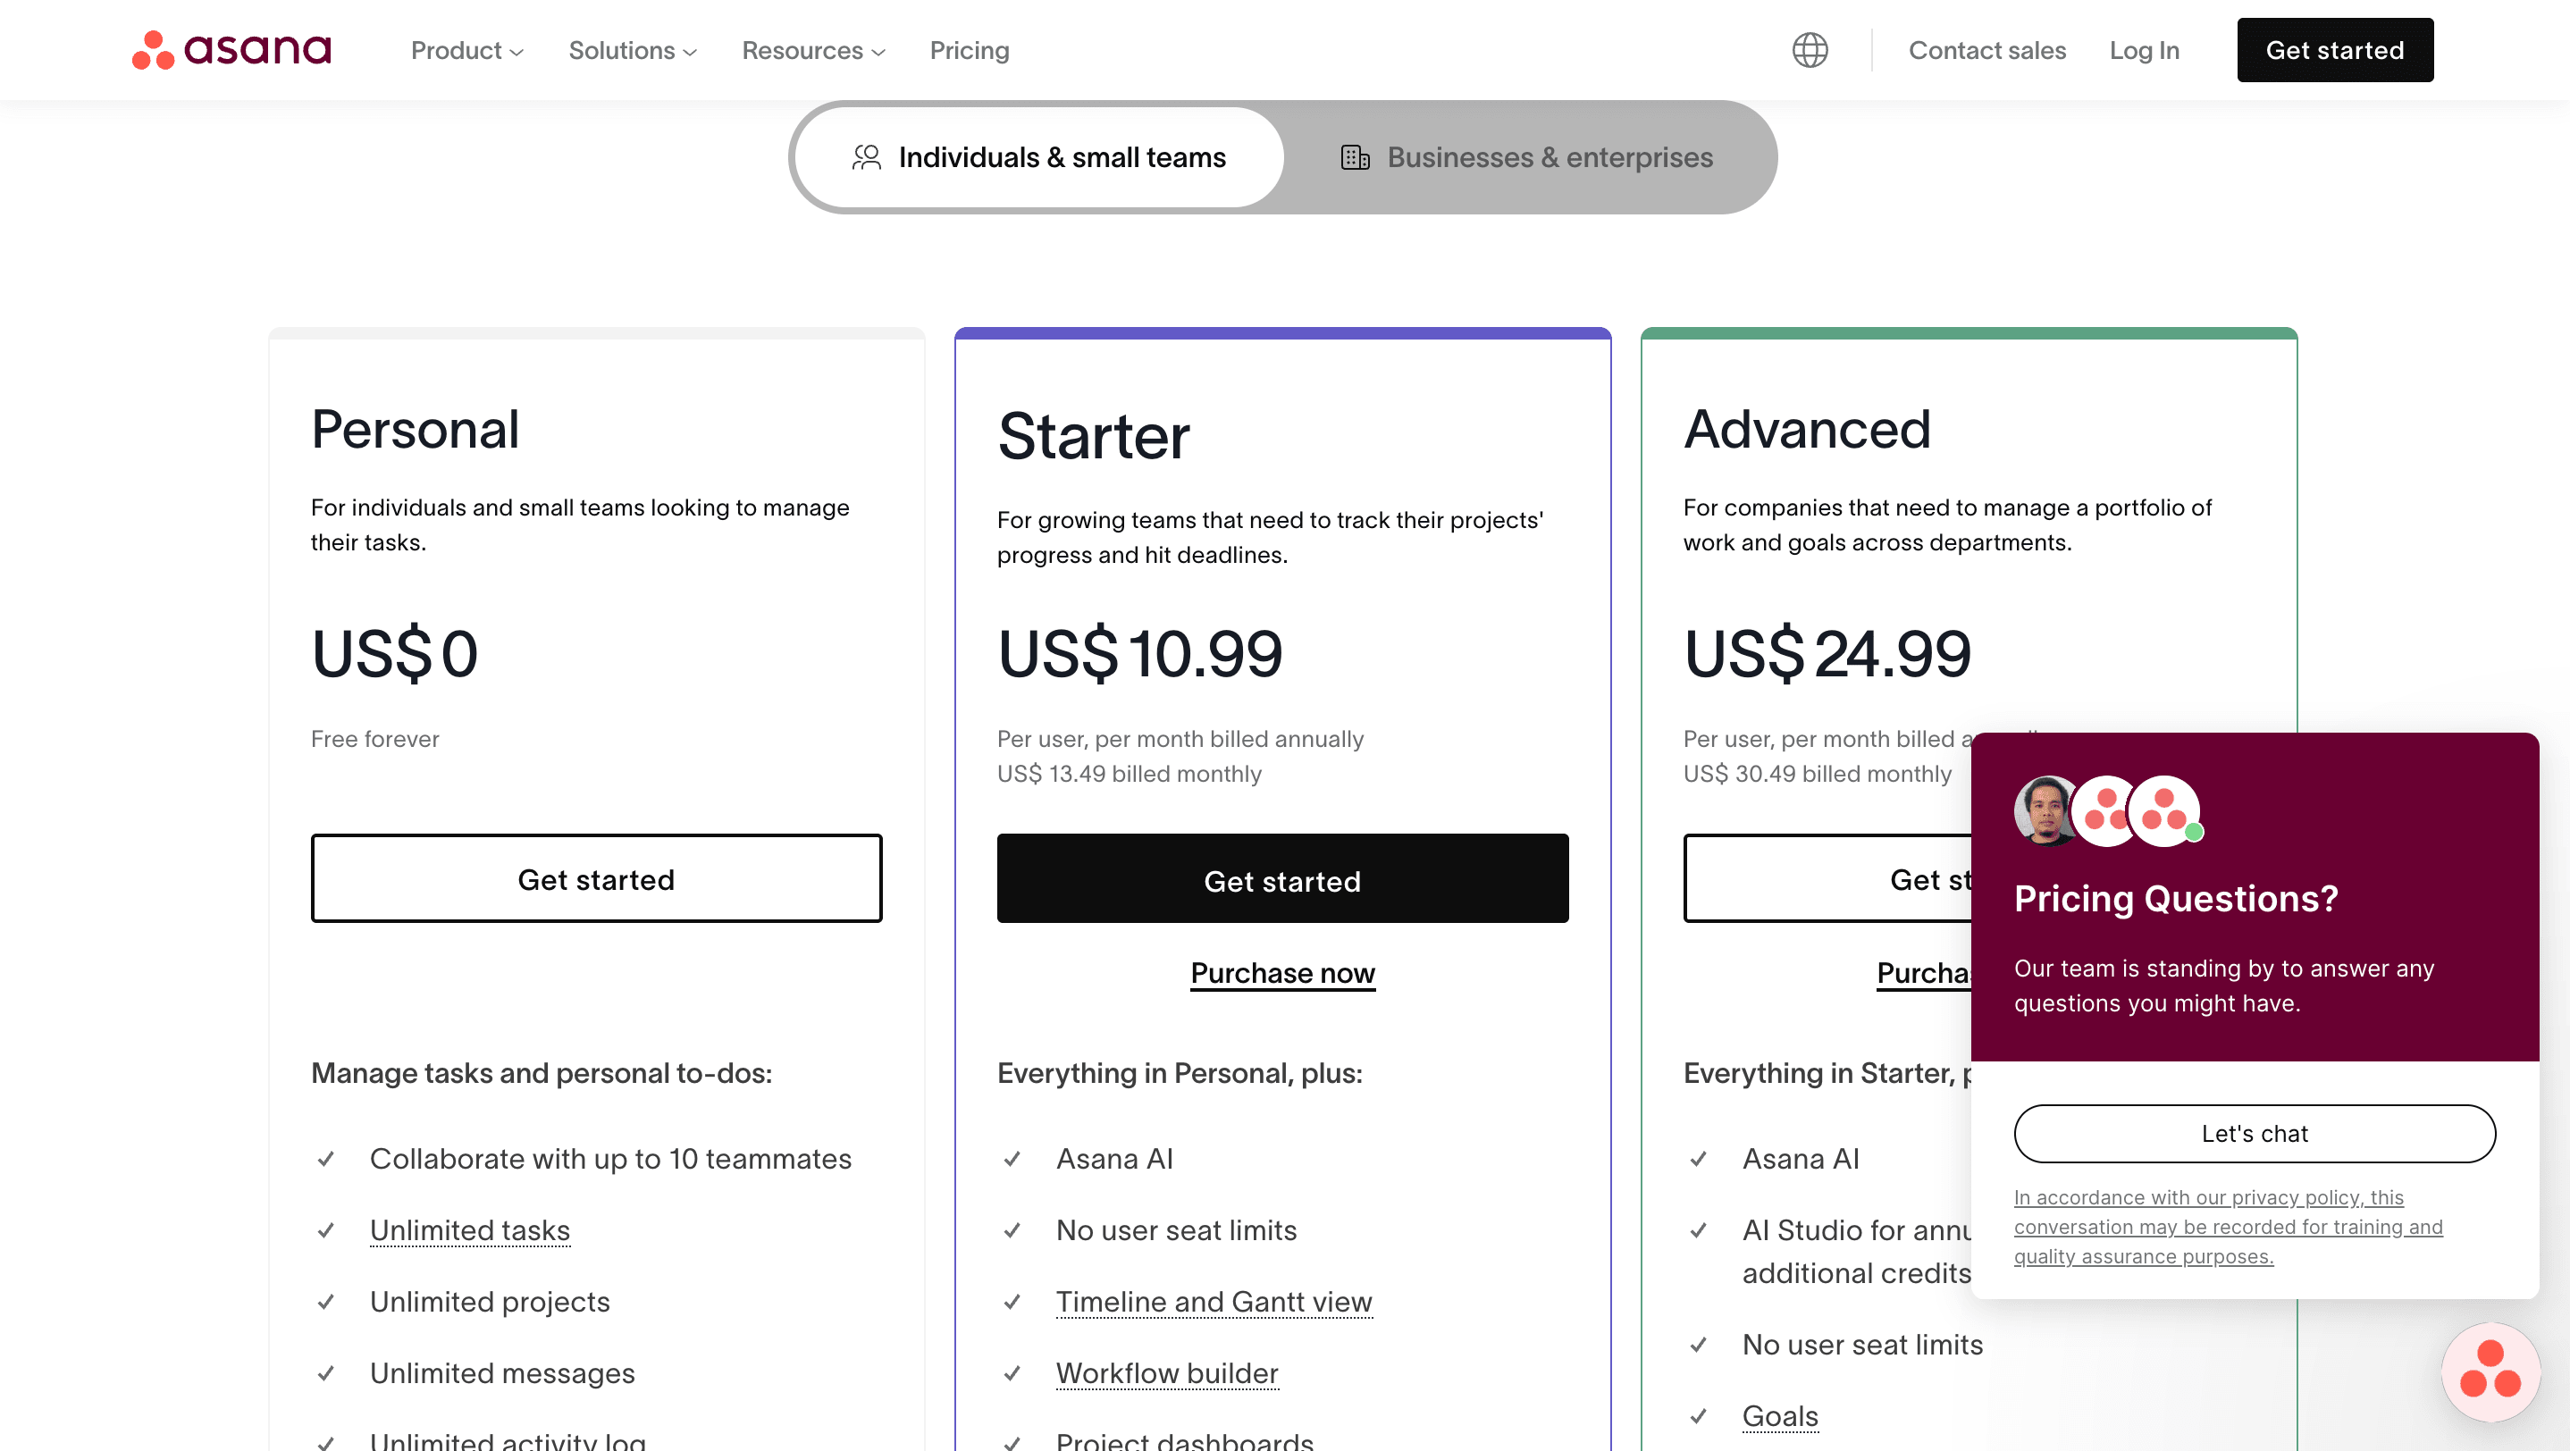Switch to Businesses & enterprises pricing
Screen dimensions: 2570x1451
[1550, 156]
